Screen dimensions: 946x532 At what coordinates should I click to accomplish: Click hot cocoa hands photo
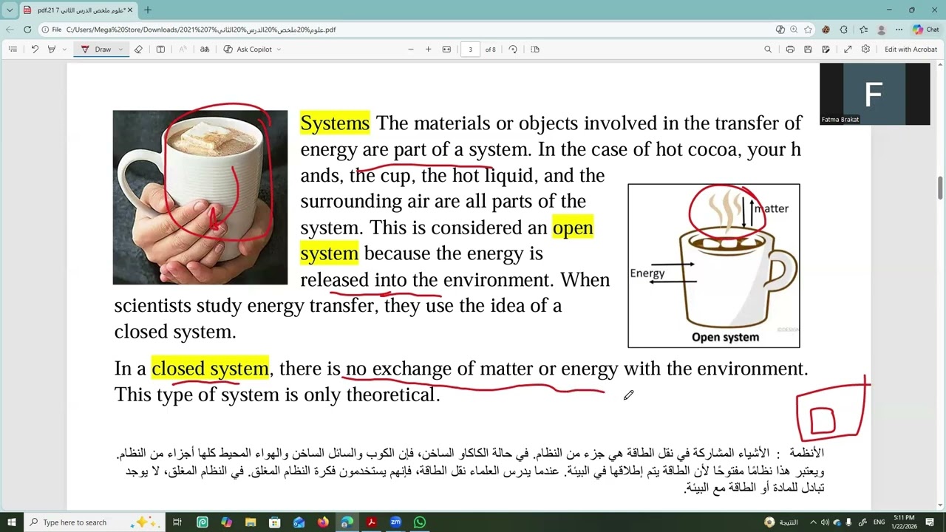tap(200, 197)
